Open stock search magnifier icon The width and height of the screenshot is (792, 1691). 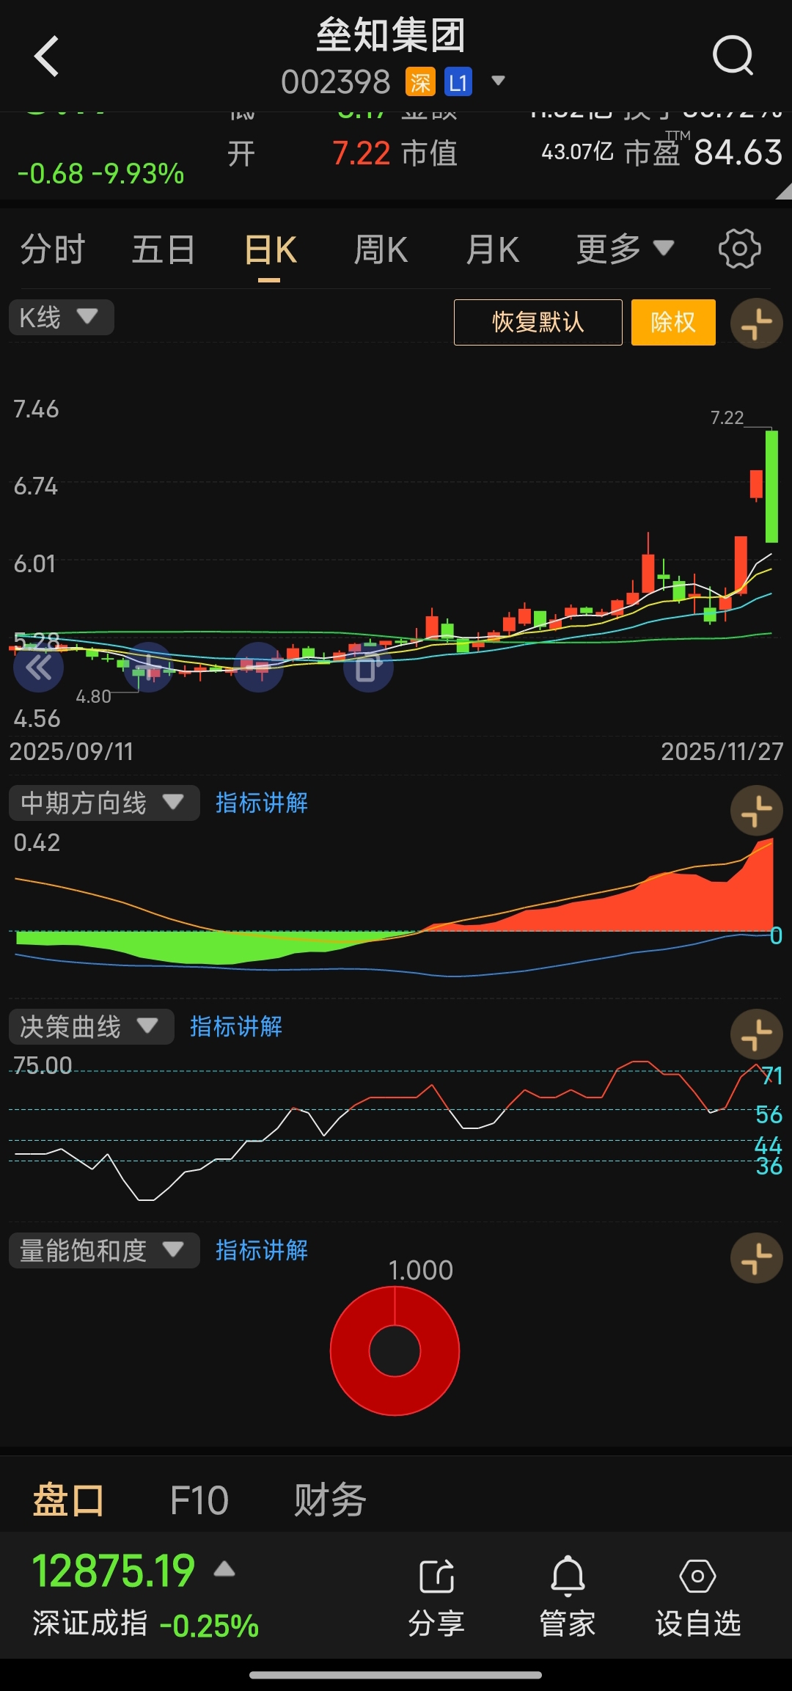coord(733,56)
